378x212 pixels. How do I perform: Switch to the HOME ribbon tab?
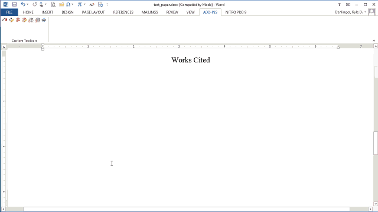[28, 12]
